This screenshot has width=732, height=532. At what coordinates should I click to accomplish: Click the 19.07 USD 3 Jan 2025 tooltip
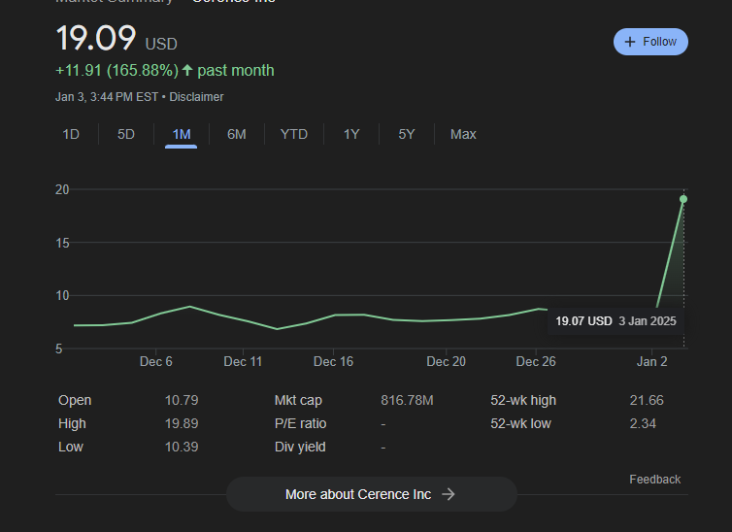(x=616, y=321)
